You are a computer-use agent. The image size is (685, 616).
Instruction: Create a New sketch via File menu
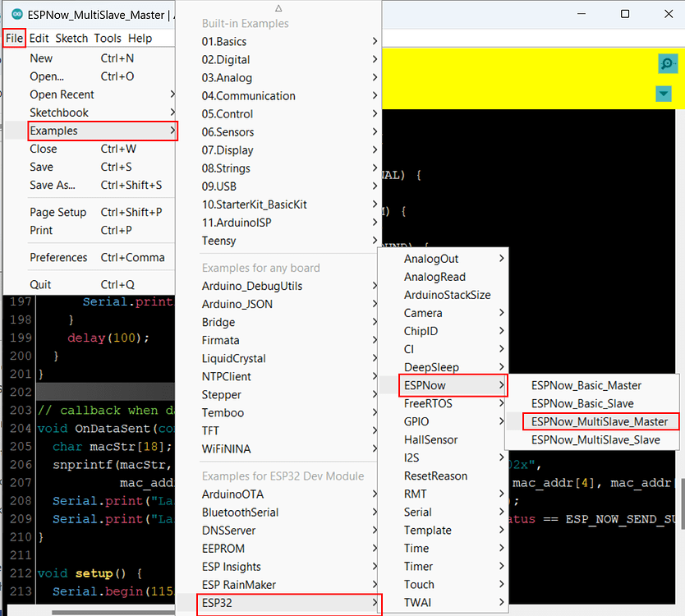coord(42,57)
